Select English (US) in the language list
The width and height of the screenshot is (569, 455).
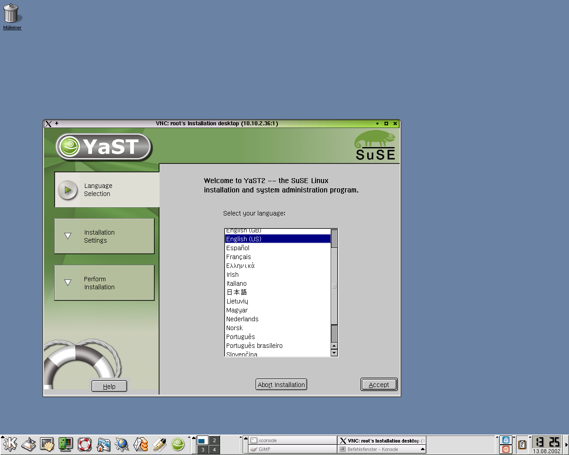[x=278, y=239]
